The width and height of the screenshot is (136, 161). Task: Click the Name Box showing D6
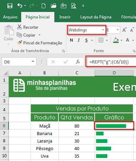[x=16, y=62]
